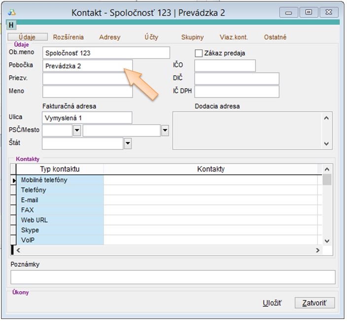Screen dimensions: 347x321
Task: Open the Adresy tab
Action: pyautogui.click(x=109, y=37)
